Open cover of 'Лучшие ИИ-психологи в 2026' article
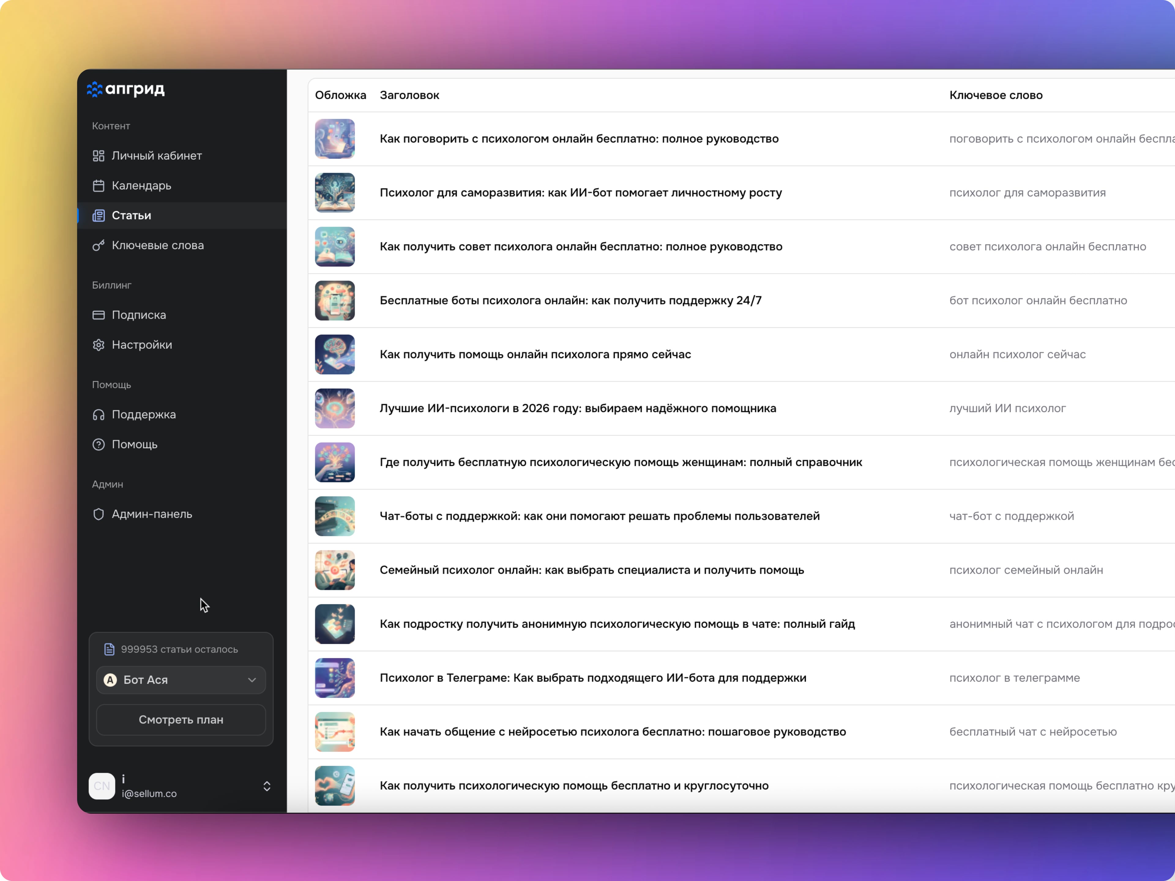The width and height of the screenshot is (1175, 881). pyautogui.click(x=335, y=408)
